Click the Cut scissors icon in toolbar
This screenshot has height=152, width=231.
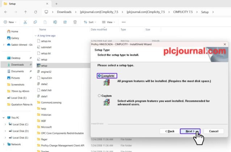point(25,22)
